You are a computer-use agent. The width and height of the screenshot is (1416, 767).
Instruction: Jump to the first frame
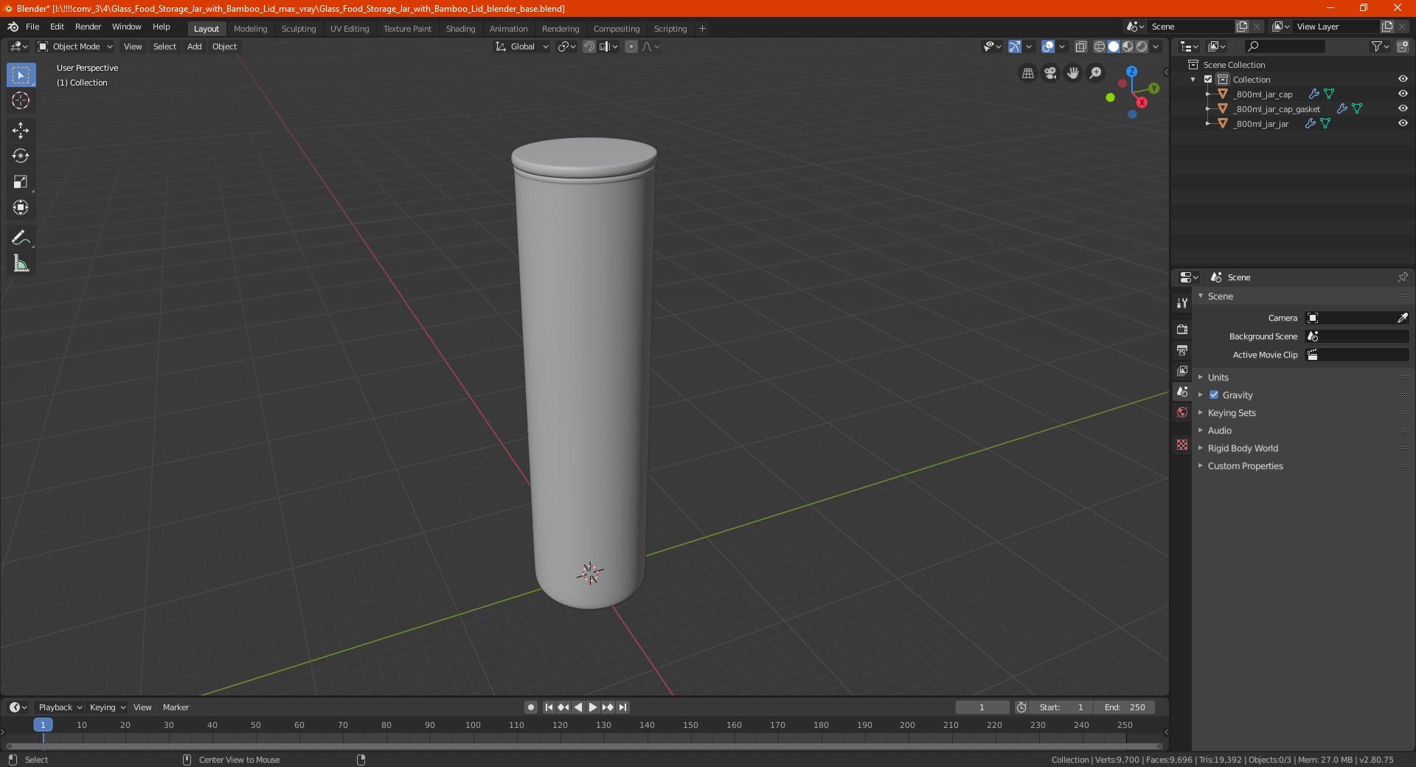coord(549,707)
